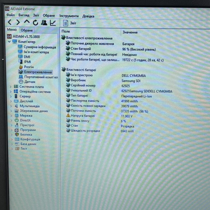Select the Рівень зносу row
The width and height of the screenshot is (210, 210).
(x=96, y=121)
